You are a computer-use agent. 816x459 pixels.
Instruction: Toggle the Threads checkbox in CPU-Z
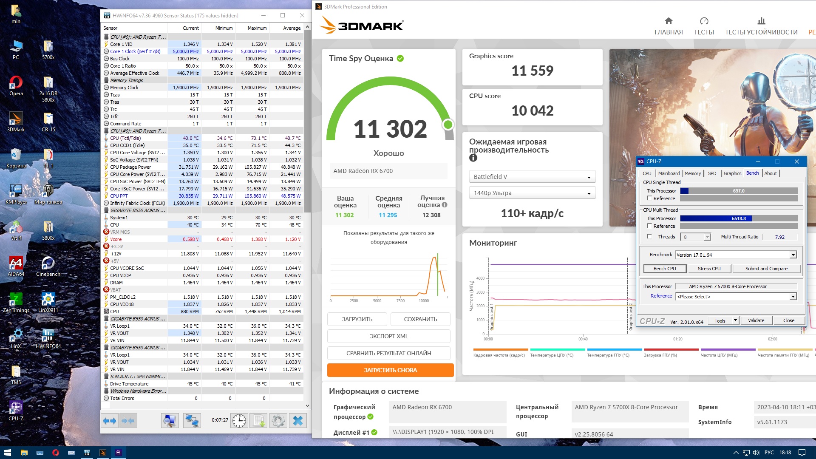click(649, 237)
